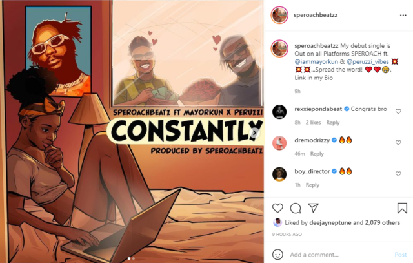This screenshot has width=413, height=263.
Task: Click the Add a comment field
Action: pyautogui.click(x=340, y=255)
